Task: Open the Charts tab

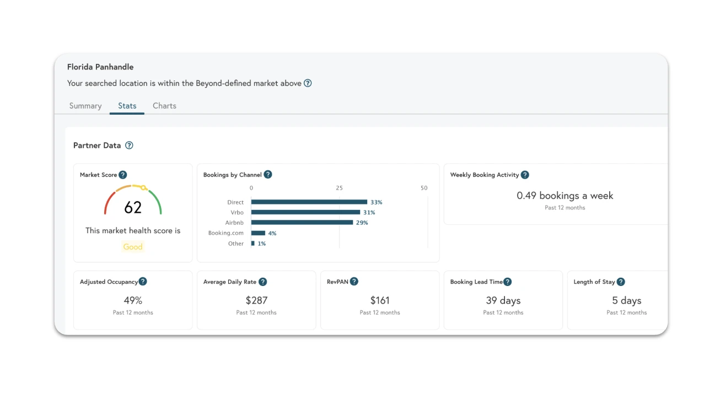Action: (x=164, y=106)
